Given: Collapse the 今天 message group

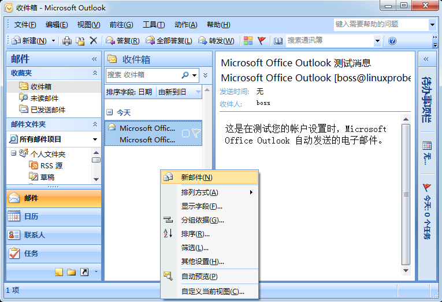Looking at the screenshot, I should (110, 112).
